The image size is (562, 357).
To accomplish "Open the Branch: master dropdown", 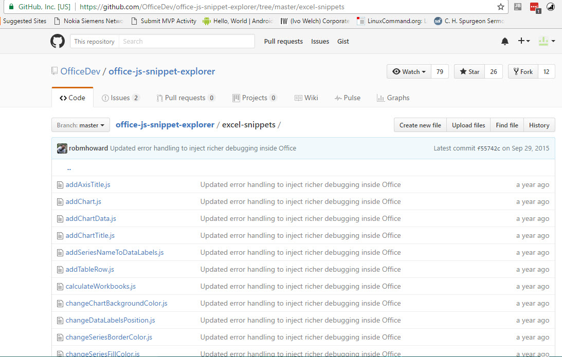I will (x=80, y=125).
